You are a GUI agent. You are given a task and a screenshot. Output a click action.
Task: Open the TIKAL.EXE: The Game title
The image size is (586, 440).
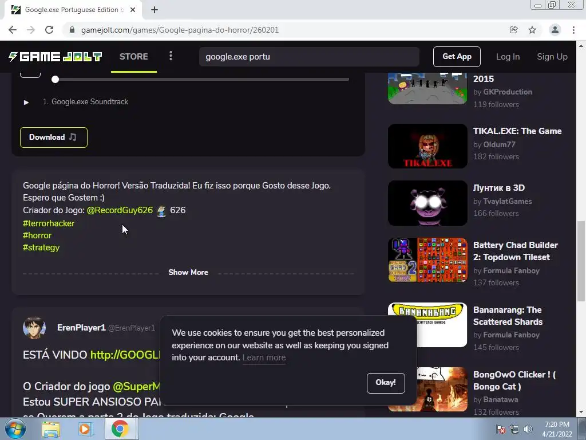tap(517, 131)
